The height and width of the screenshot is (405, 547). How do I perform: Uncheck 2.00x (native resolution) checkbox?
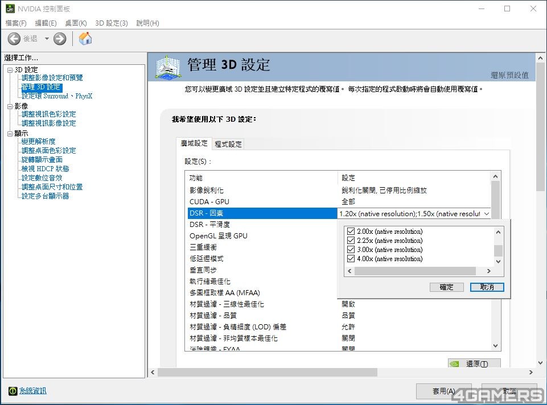point(351,232)
